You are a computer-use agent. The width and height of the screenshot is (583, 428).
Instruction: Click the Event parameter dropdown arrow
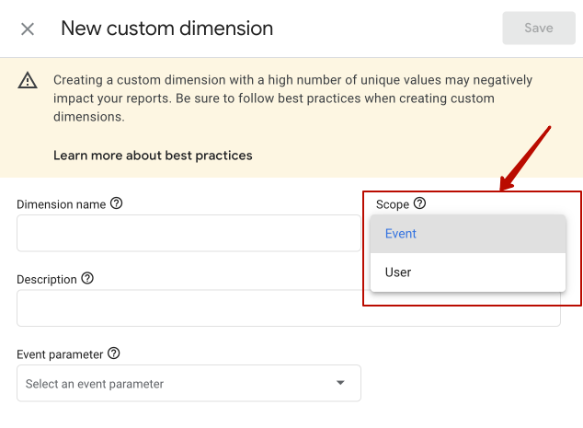pos(340,383)
